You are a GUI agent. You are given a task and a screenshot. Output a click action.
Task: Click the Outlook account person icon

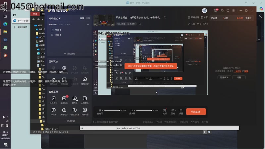pos(260,16)
